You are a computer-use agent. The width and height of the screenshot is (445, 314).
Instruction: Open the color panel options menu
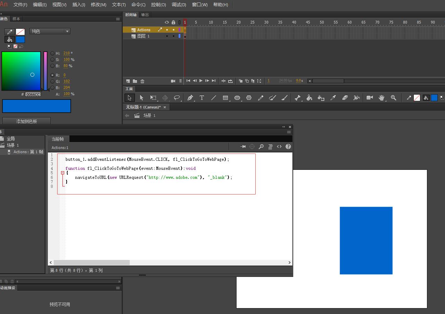point(118,19)
